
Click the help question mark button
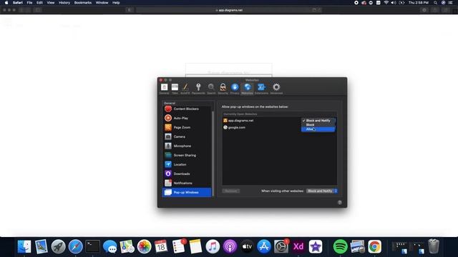(x=339, y=203)
